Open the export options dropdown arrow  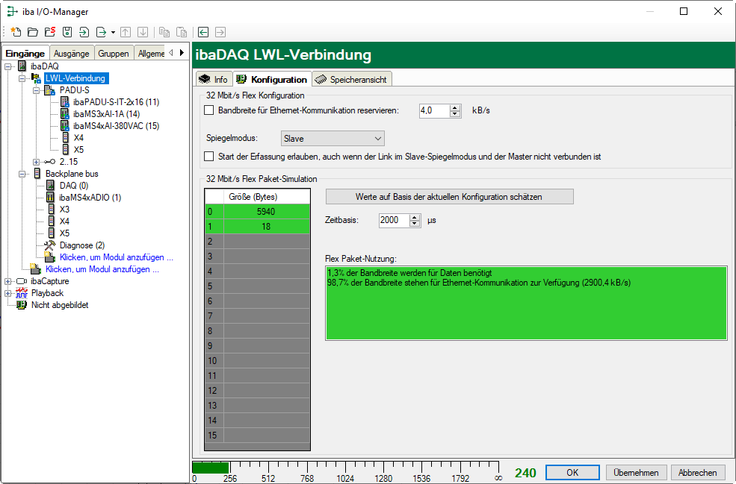[113, 32]
